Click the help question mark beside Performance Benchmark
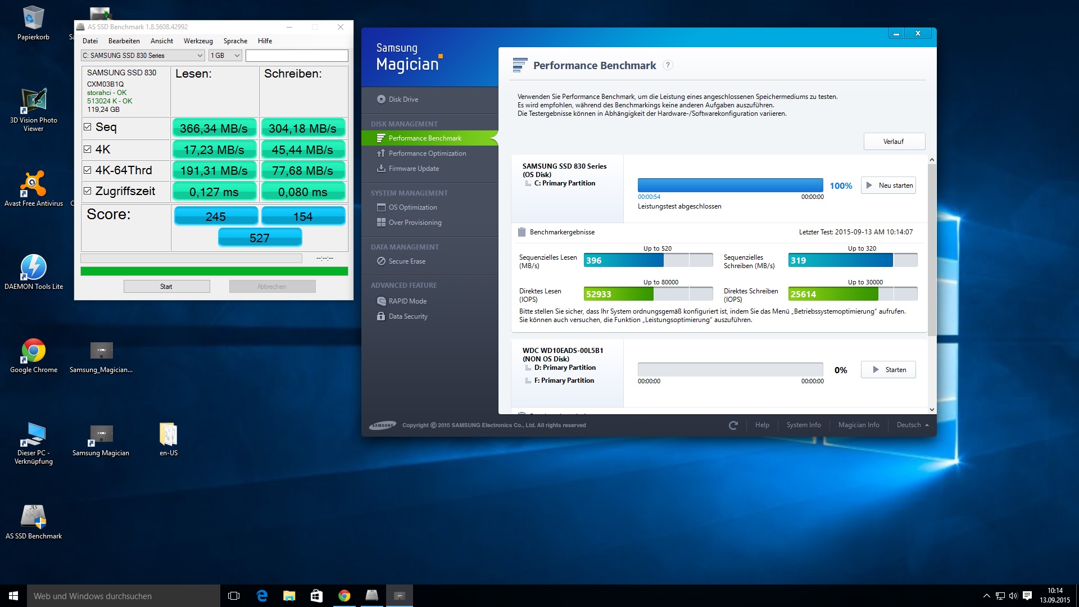 [668, 65]
